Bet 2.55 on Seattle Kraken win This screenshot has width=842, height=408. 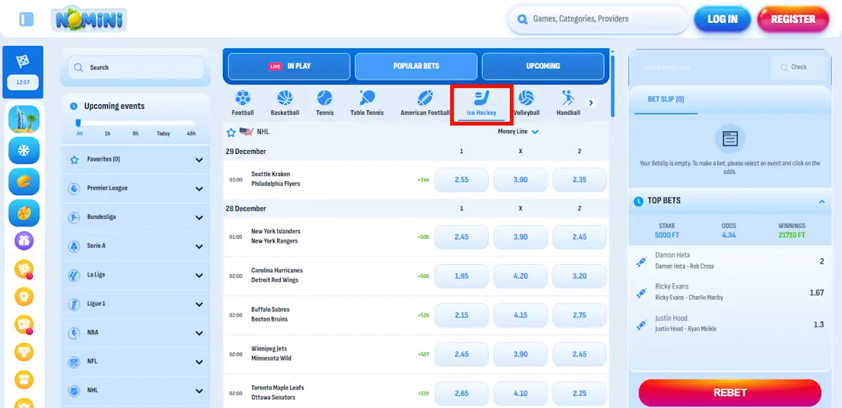coord(462,180)
